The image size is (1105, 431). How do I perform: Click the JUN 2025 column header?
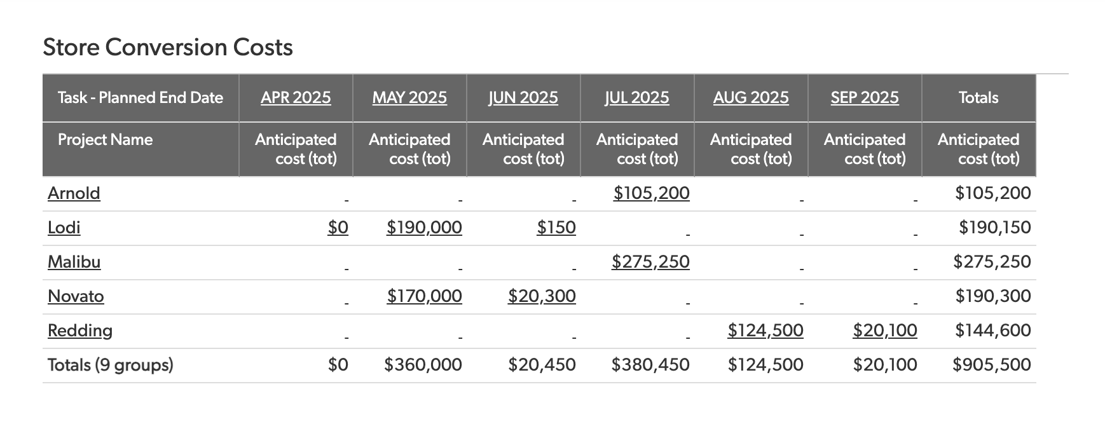click(523, 98)
